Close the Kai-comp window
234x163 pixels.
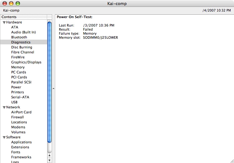click(x=5, y=3)
